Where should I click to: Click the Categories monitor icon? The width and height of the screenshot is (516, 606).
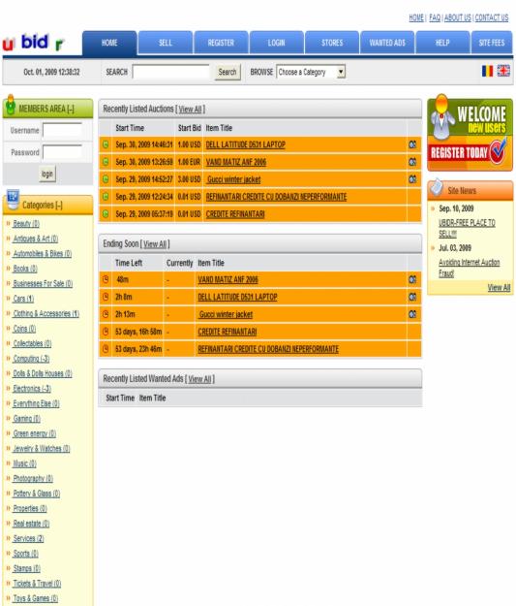point(13,199)
